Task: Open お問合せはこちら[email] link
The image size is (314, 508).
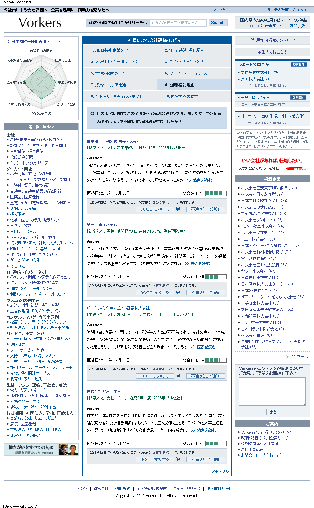Action: tap(261, 455)
